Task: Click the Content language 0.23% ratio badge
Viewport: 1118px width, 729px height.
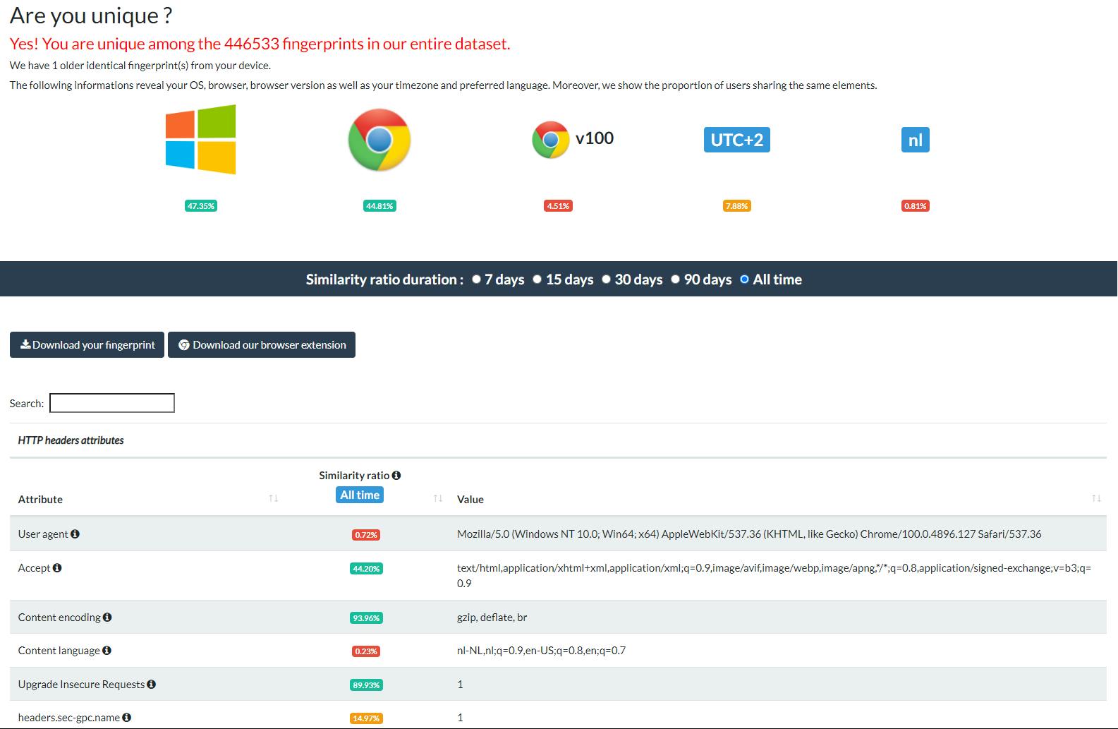Action: click(366, 651)
